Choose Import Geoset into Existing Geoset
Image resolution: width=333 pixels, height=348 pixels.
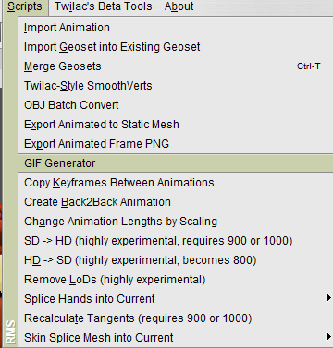pyautogui.click(x=176, y=47)
